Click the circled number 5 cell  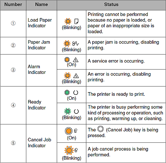13,143
